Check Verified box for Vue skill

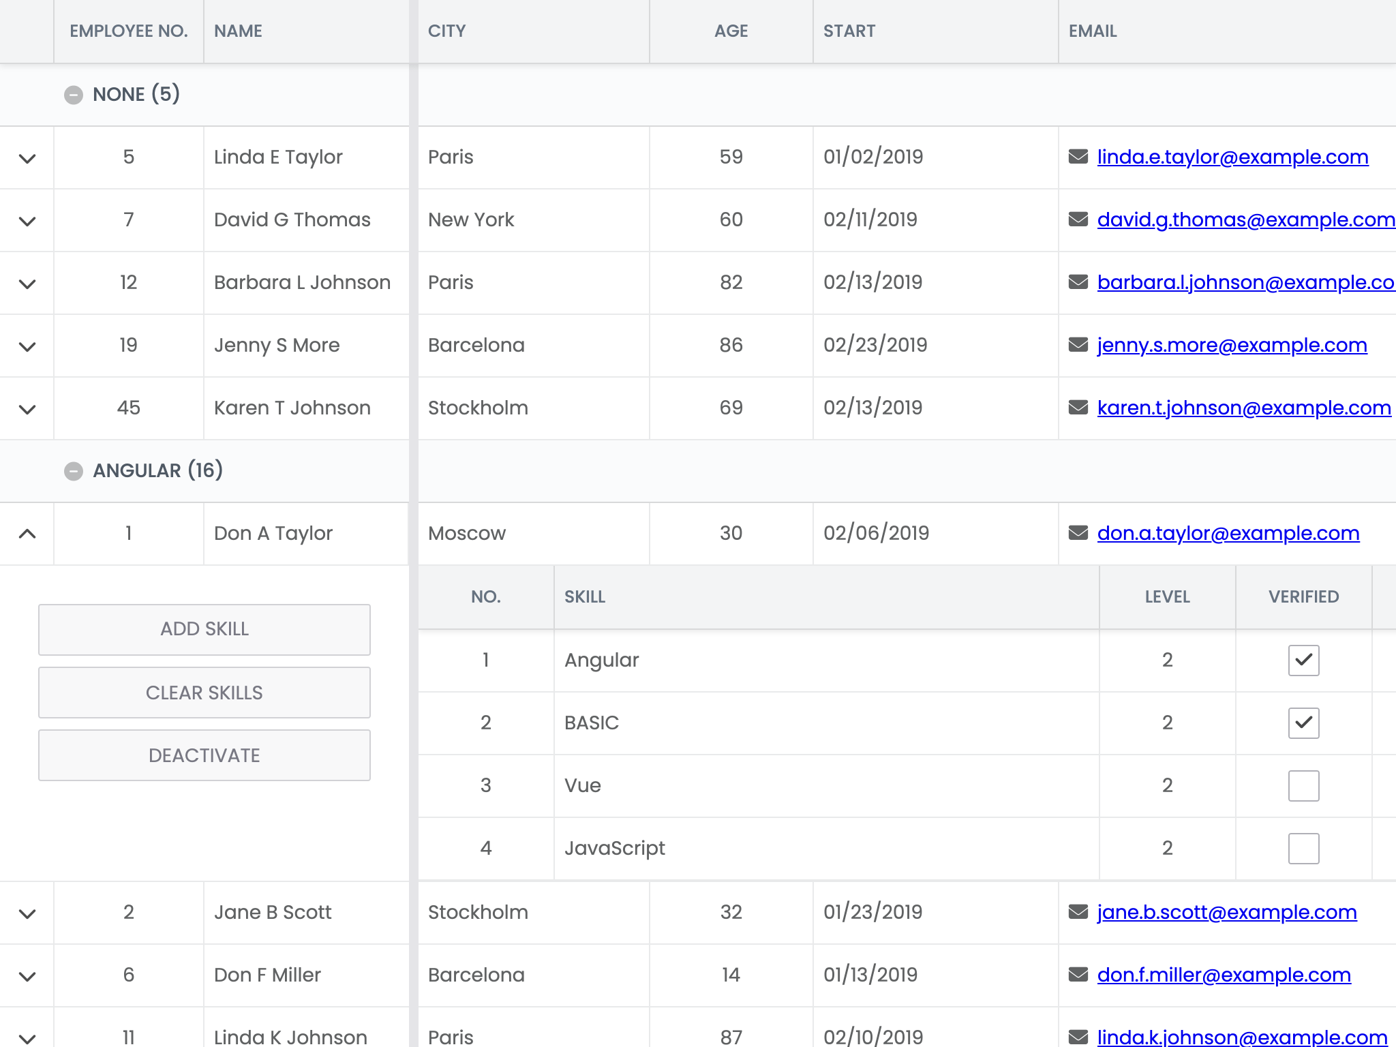point(1303,785)
